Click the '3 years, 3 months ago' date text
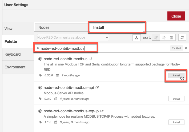189x132 pixels. click(75, 122)
